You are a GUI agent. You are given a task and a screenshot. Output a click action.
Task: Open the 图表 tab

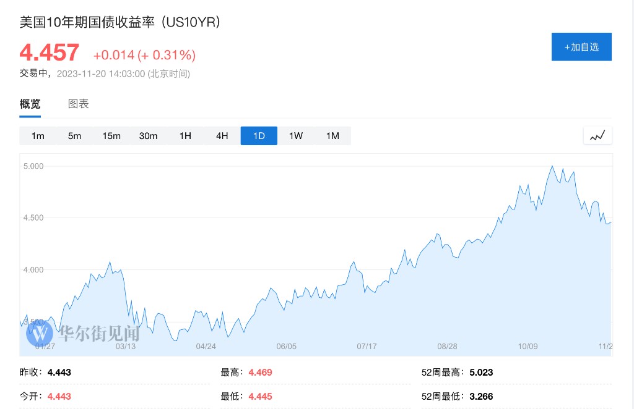point(79,104)
